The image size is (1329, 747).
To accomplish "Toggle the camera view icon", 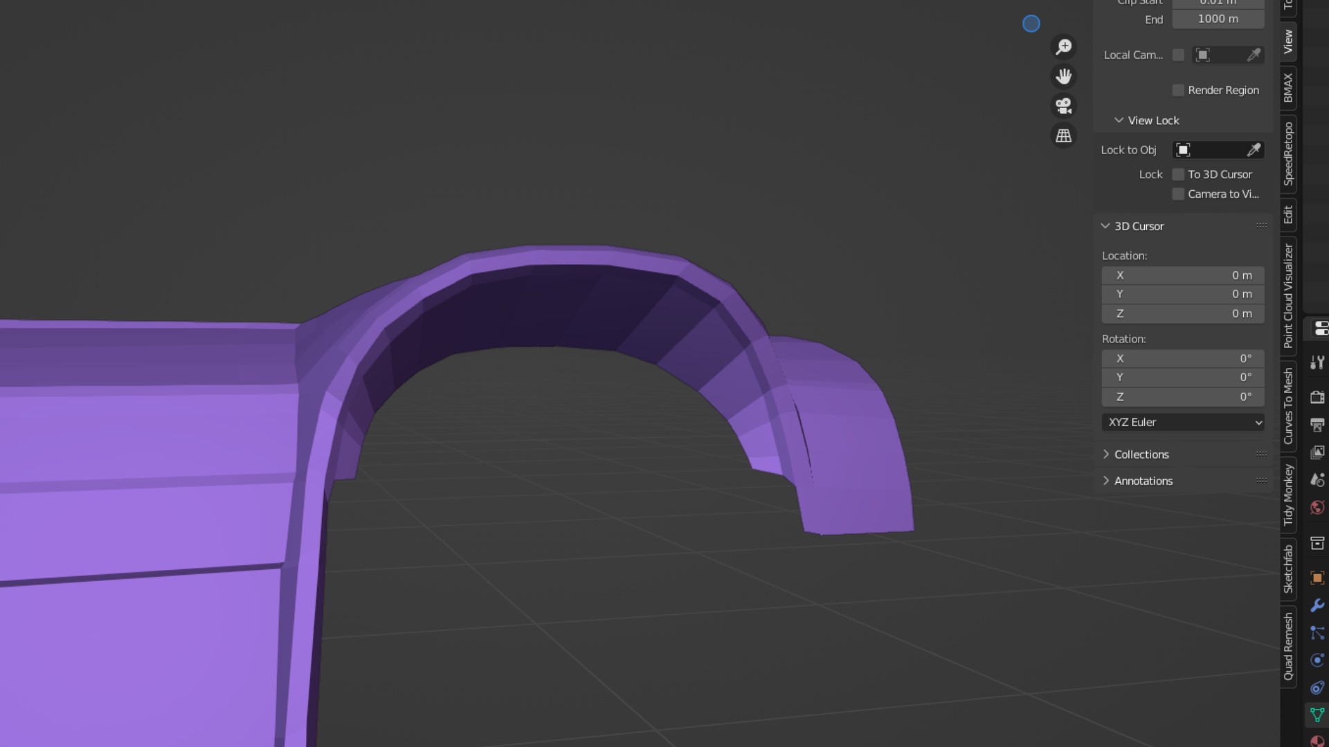I will pos(1064,107).
